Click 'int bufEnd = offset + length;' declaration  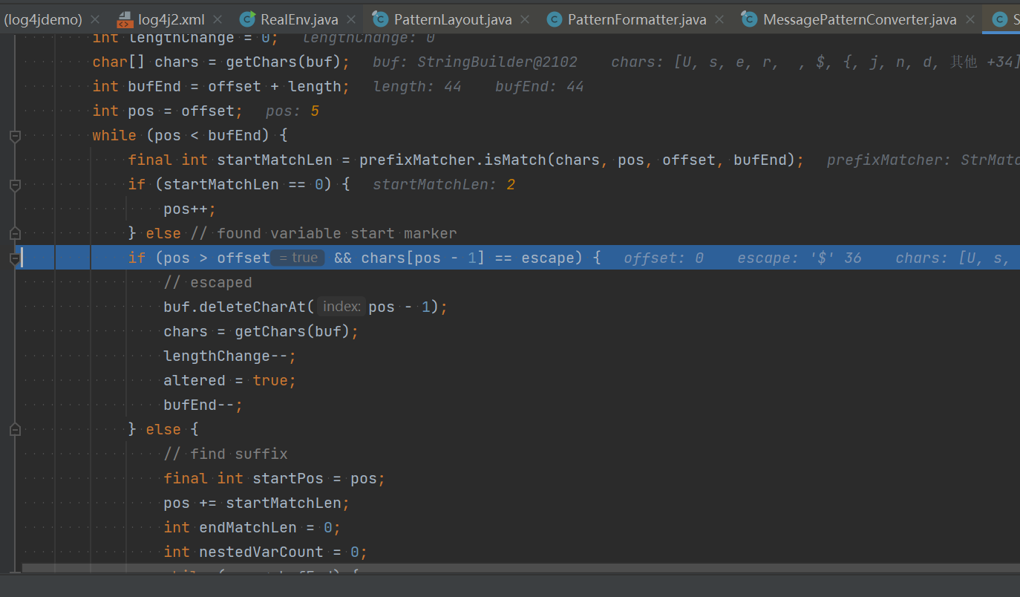click(221, 87)
